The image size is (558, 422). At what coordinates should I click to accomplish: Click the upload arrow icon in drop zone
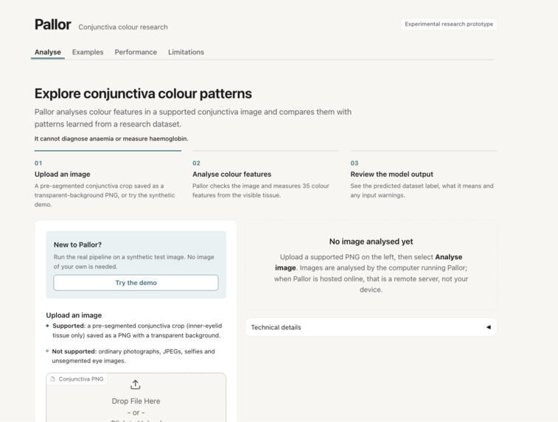(x=135, y=384)
